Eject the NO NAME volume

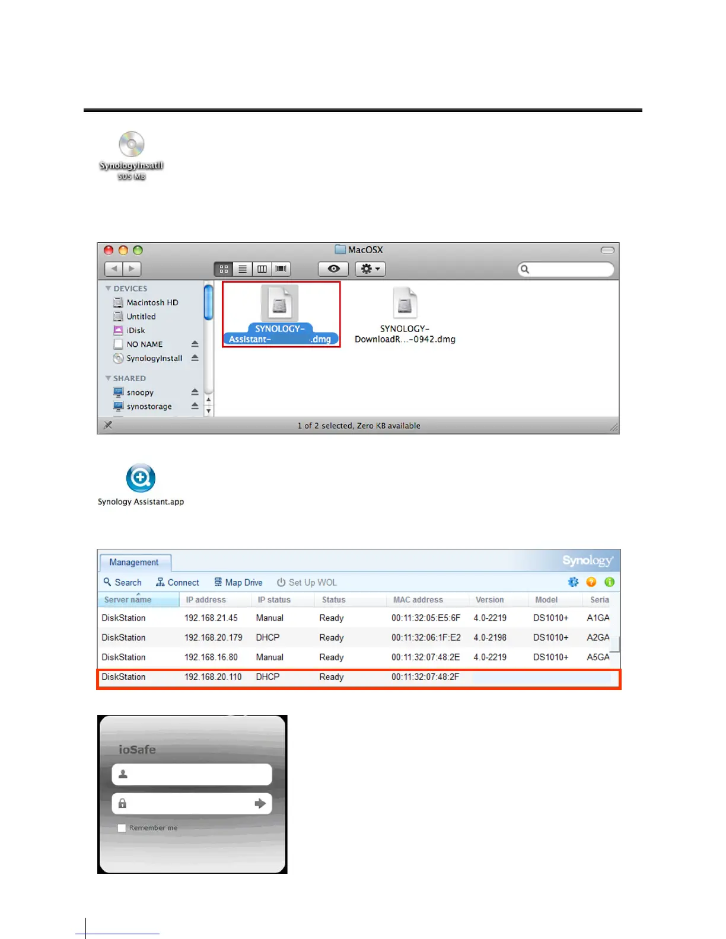pyautogui.click(x=195, y=344)
